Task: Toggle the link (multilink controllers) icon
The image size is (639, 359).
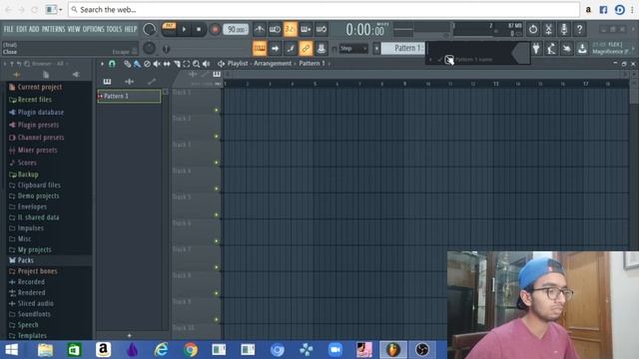Action: [306, 49]
